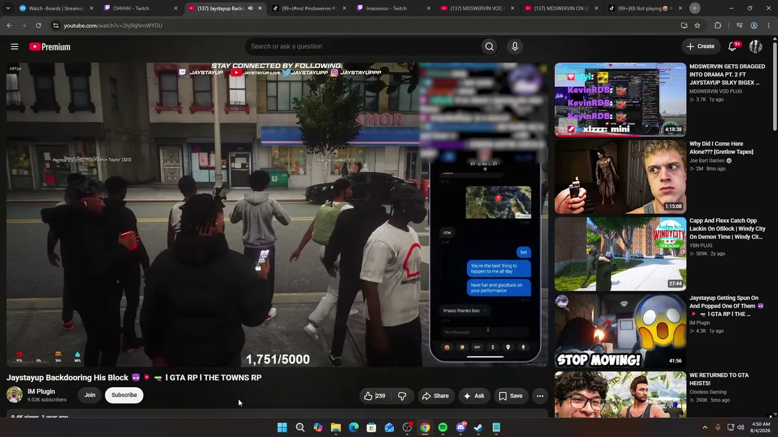
Task: Dislike the video with thumbs down
Action: [402, 396]
